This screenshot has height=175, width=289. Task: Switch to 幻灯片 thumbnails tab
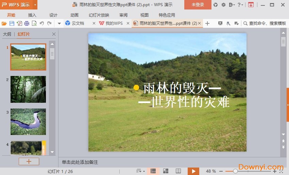point(23,34)
